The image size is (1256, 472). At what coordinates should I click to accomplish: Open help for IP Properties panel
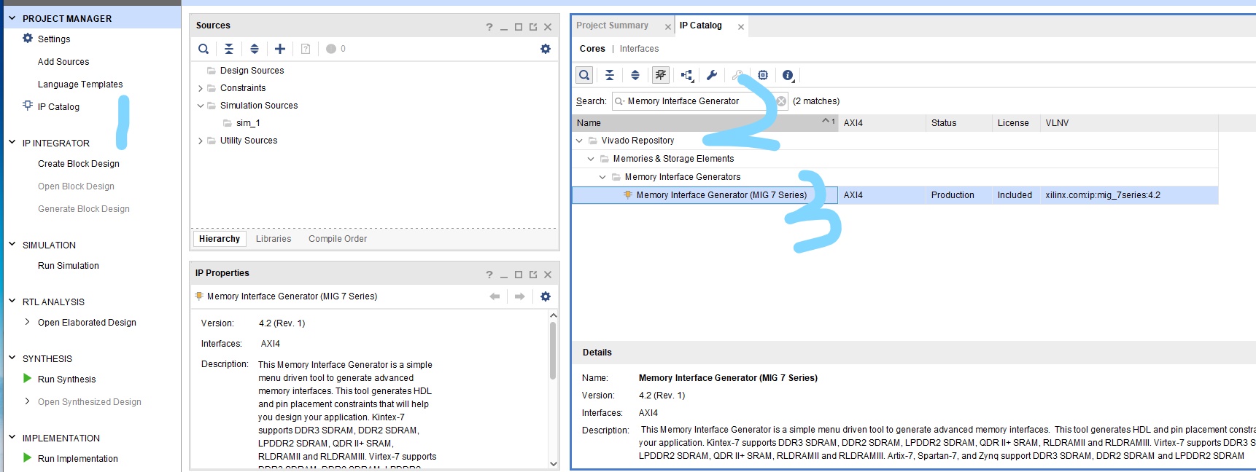[489, 275]
